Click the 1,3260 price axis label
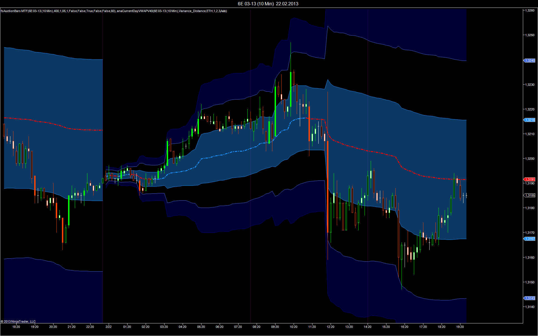 point(530,10)
